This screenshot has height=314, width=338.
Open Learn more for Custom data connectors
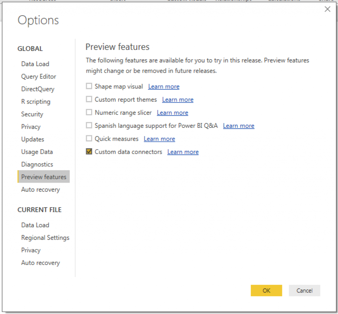183,152
